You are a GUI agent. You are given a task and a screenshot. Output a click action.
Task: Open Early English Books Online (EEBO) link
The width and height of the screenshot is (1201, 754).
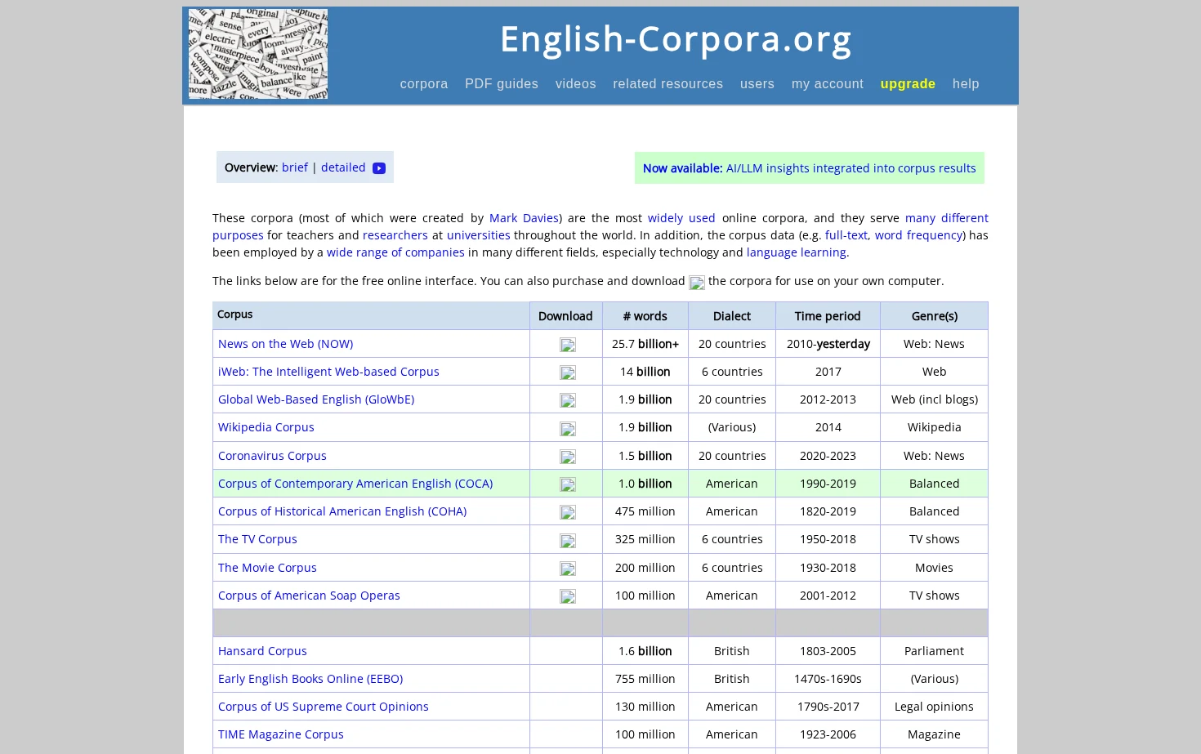coord(310,679)
